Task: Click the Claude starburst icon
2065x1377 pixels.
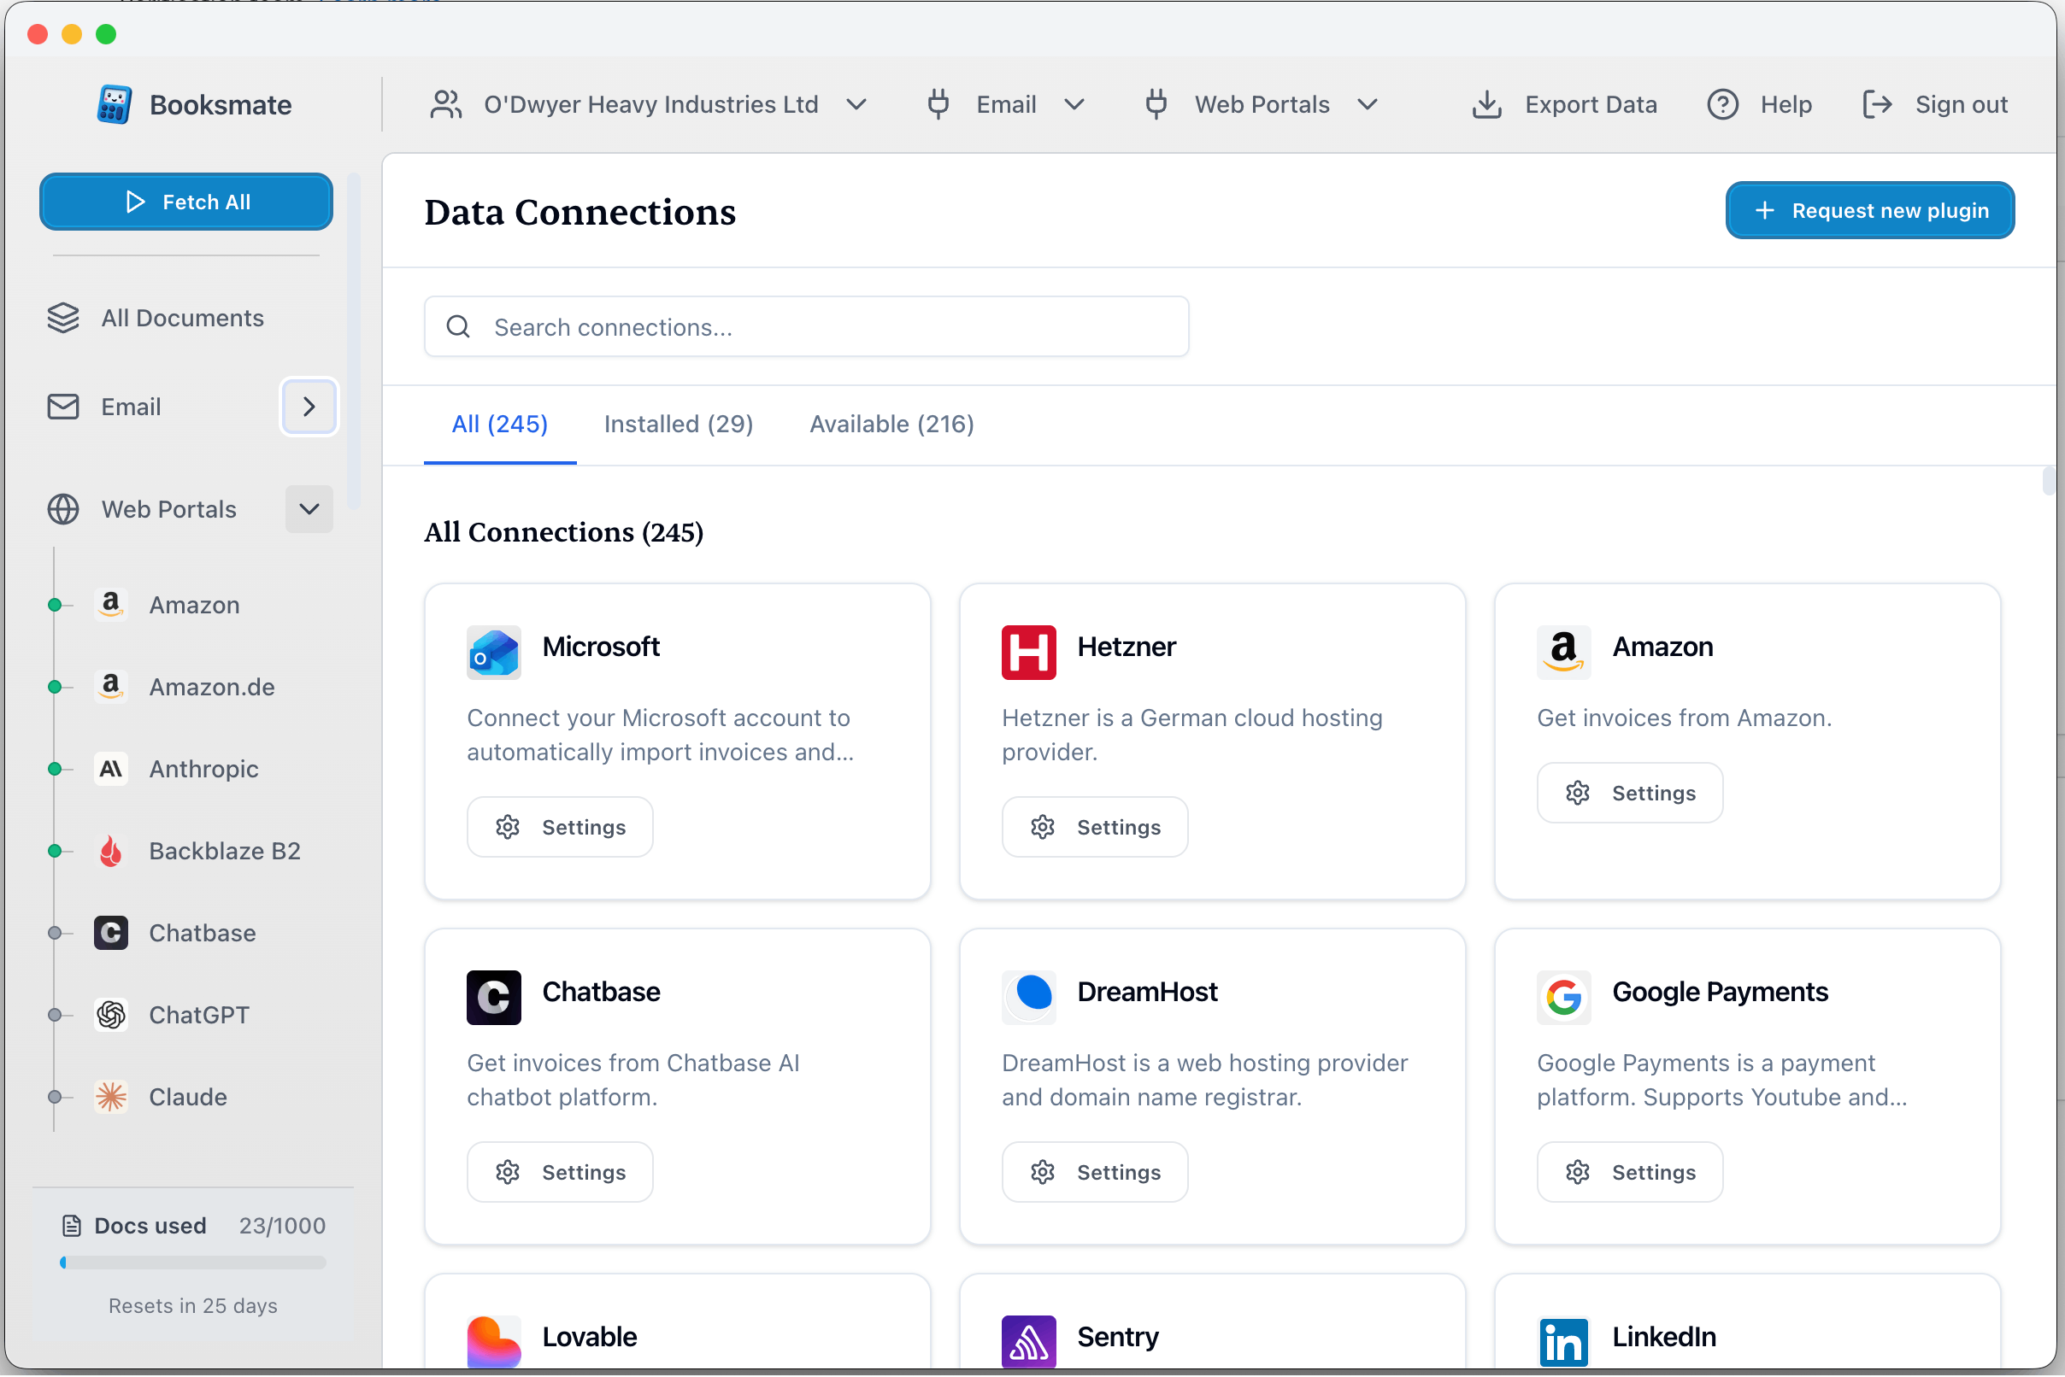Action: pyautogui.click(x=111, y=1097)
